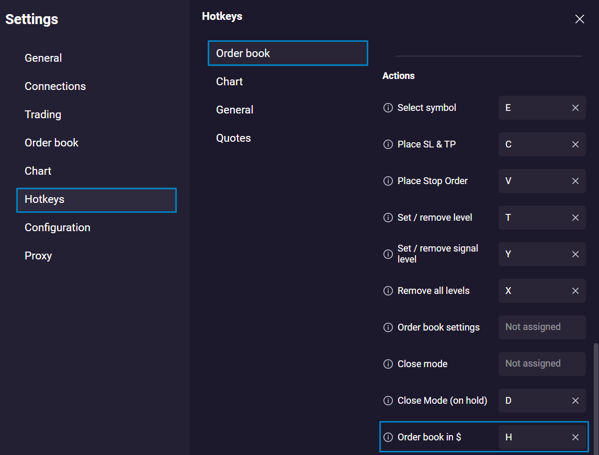The height and width of the screenshot is (455, 599).
Task: Clear the X hotkey for Remove all levels
Action: point(575,291)
